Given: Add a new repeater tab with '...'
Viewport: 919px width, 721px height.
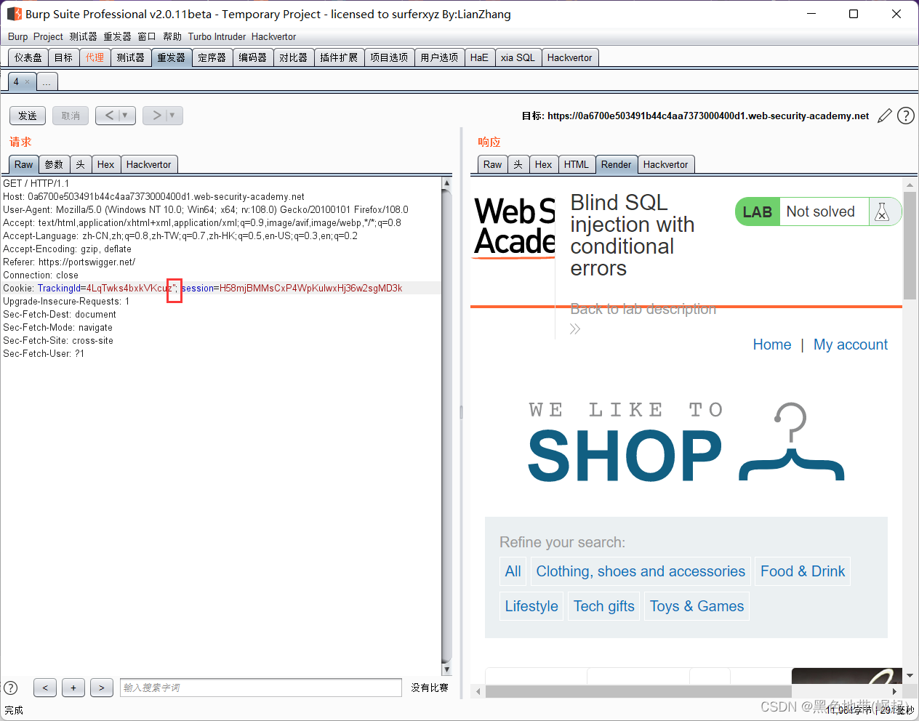Looking at the screenshot, I should click(47, 81).
